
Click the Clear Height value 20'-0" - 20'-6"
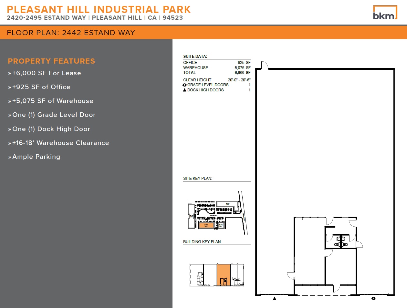click(x=239, y=80)
